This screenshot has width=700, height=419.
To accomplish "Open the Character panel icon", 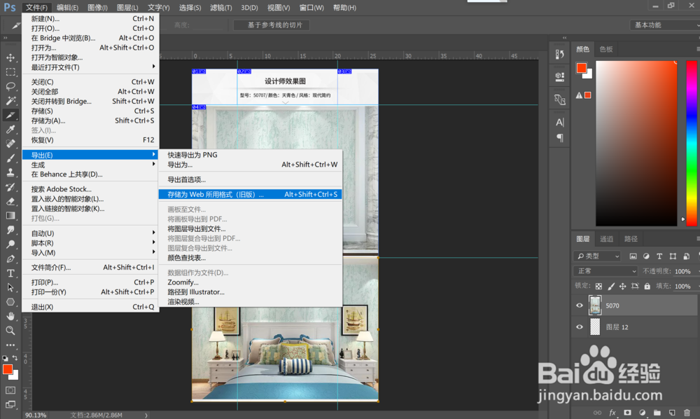I will pyautogui.click(x=559, y=122).
